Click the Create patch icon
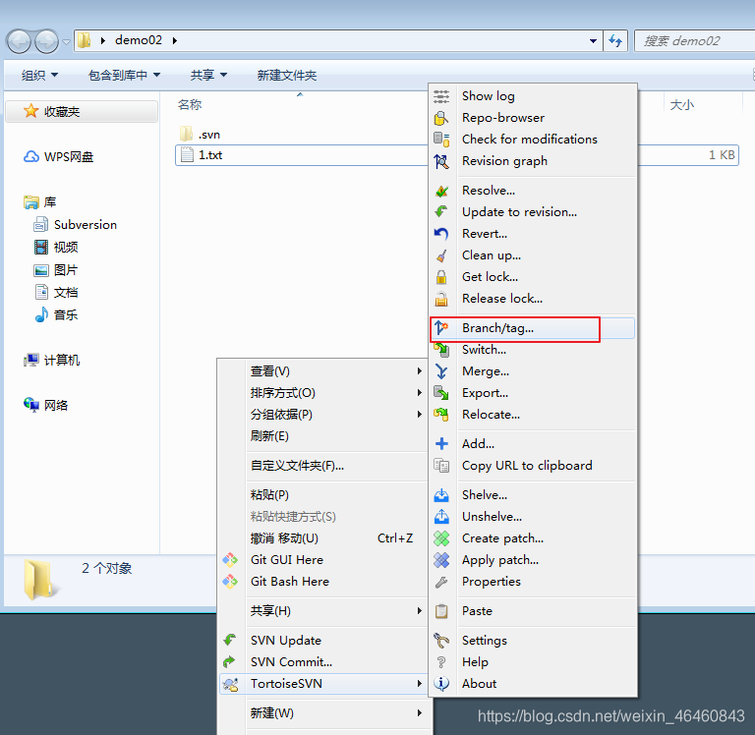The height and width of the screenshot is (735, 755). coord(441,538)
